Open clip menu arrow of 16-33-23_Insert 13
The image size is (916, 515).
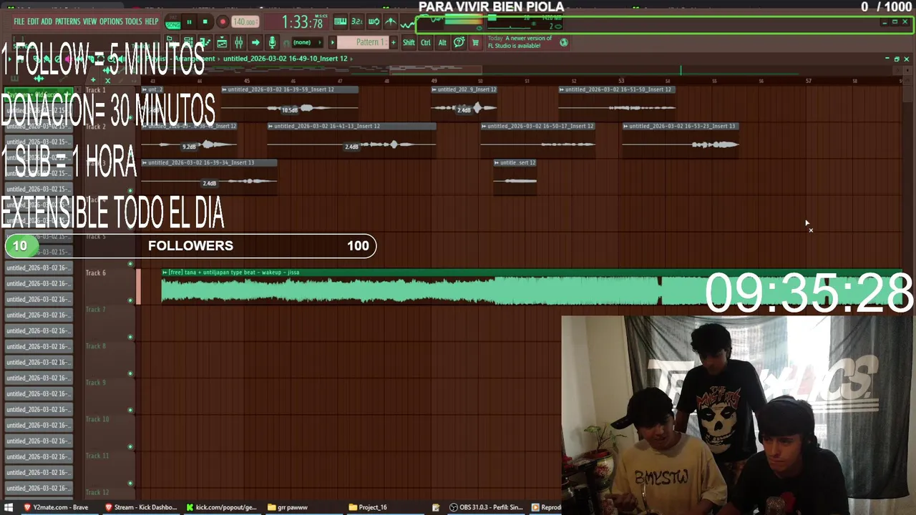[625, 126]
